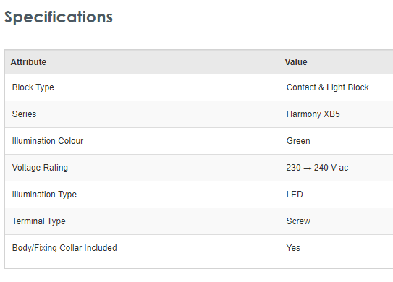Screen dimensions: 393x282
Task: Select the Illumination Colour label
Action: click(48, 141)
